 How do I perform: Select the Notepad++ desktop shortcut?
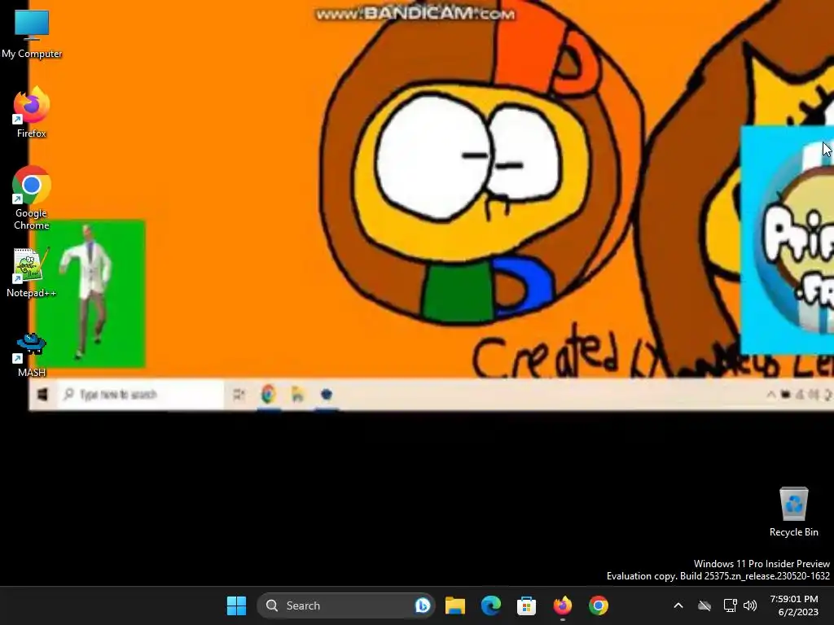pos(32,273)
